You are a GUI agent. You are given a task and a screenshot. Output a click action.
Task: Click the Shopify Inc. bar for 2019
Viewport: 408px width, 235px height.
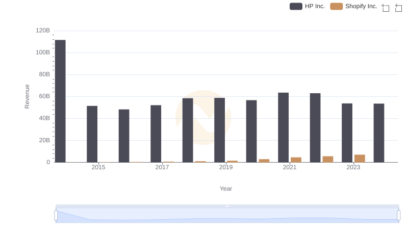[x=233, y=162]
